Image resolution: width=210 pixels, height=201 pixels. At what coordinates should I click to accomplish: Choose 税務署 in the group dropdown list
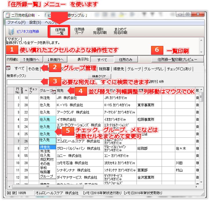tap(48, 172)
